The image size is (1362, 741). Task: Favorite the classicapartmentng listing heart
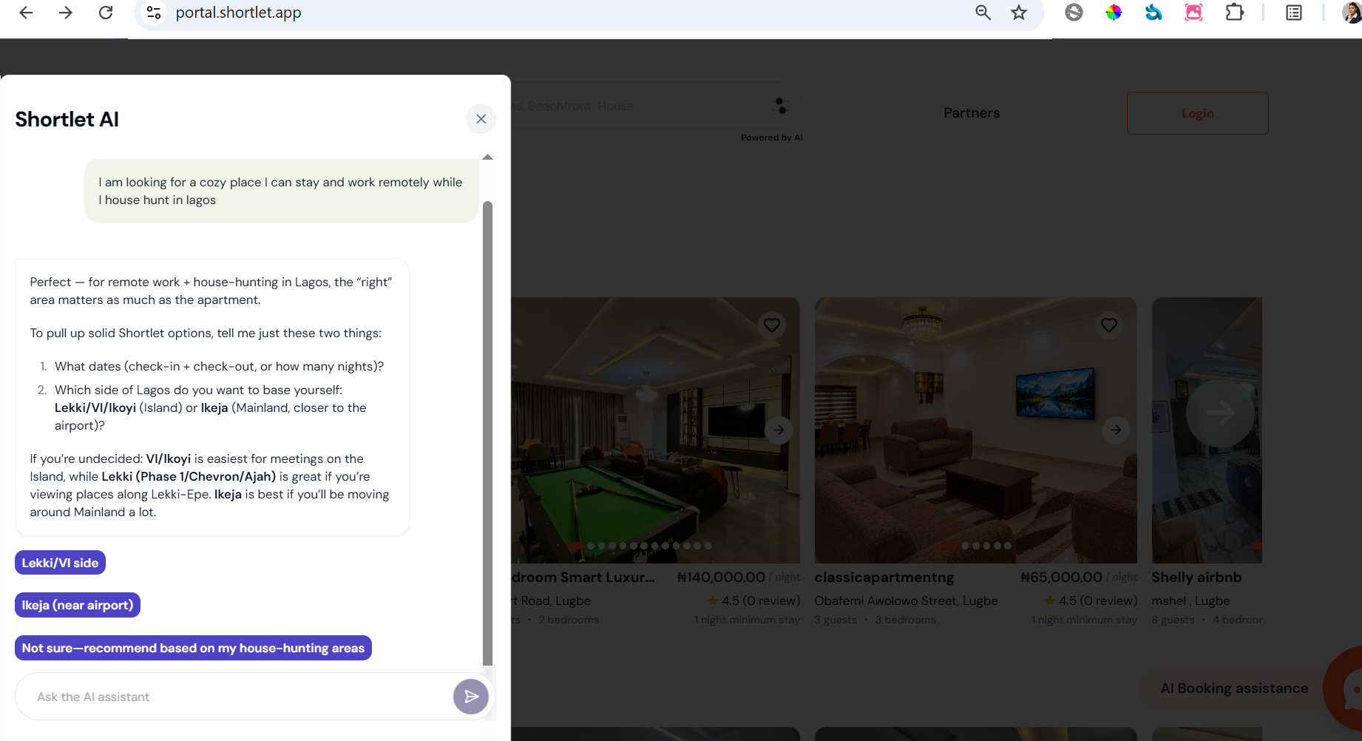[1109, 325]
